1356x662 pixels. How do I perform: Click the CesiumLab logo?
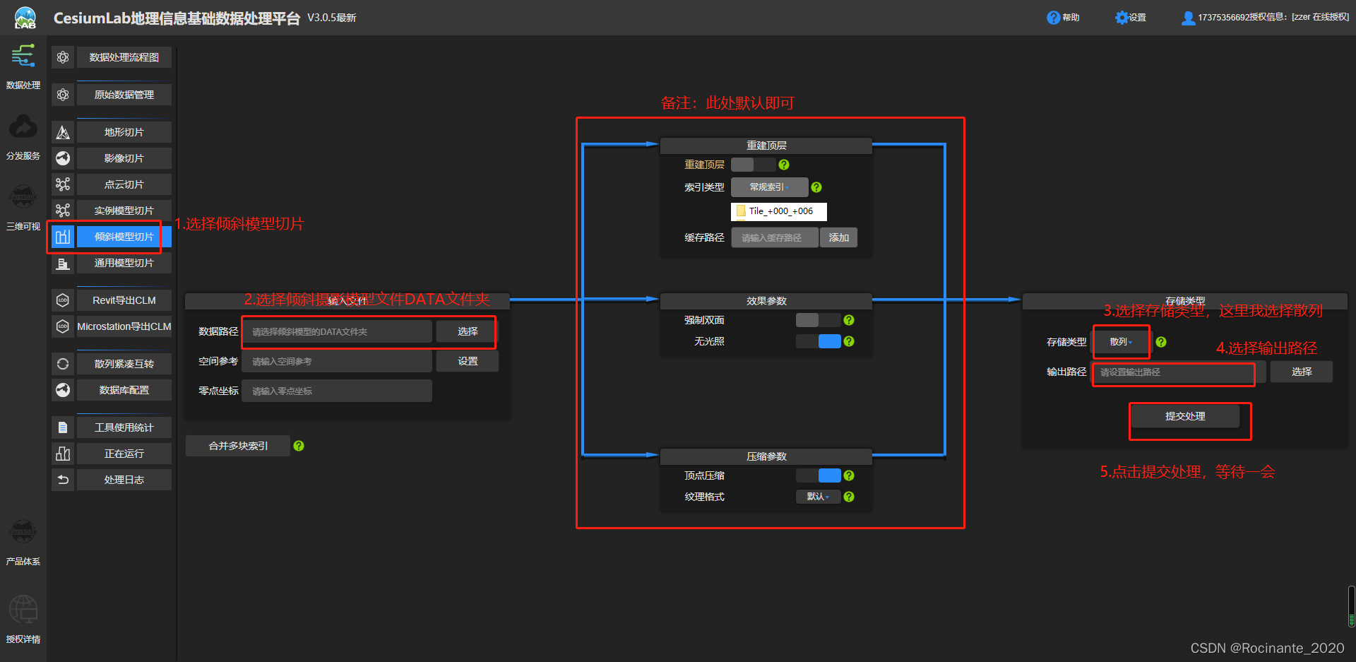25,18
